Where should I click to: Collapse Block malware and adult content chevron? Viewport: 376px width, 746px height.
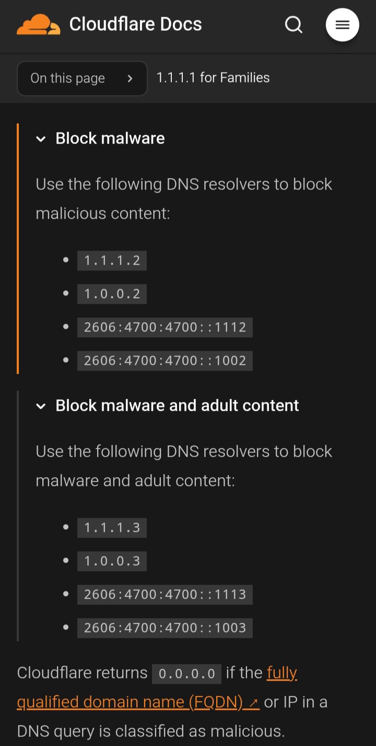(41, 406)
